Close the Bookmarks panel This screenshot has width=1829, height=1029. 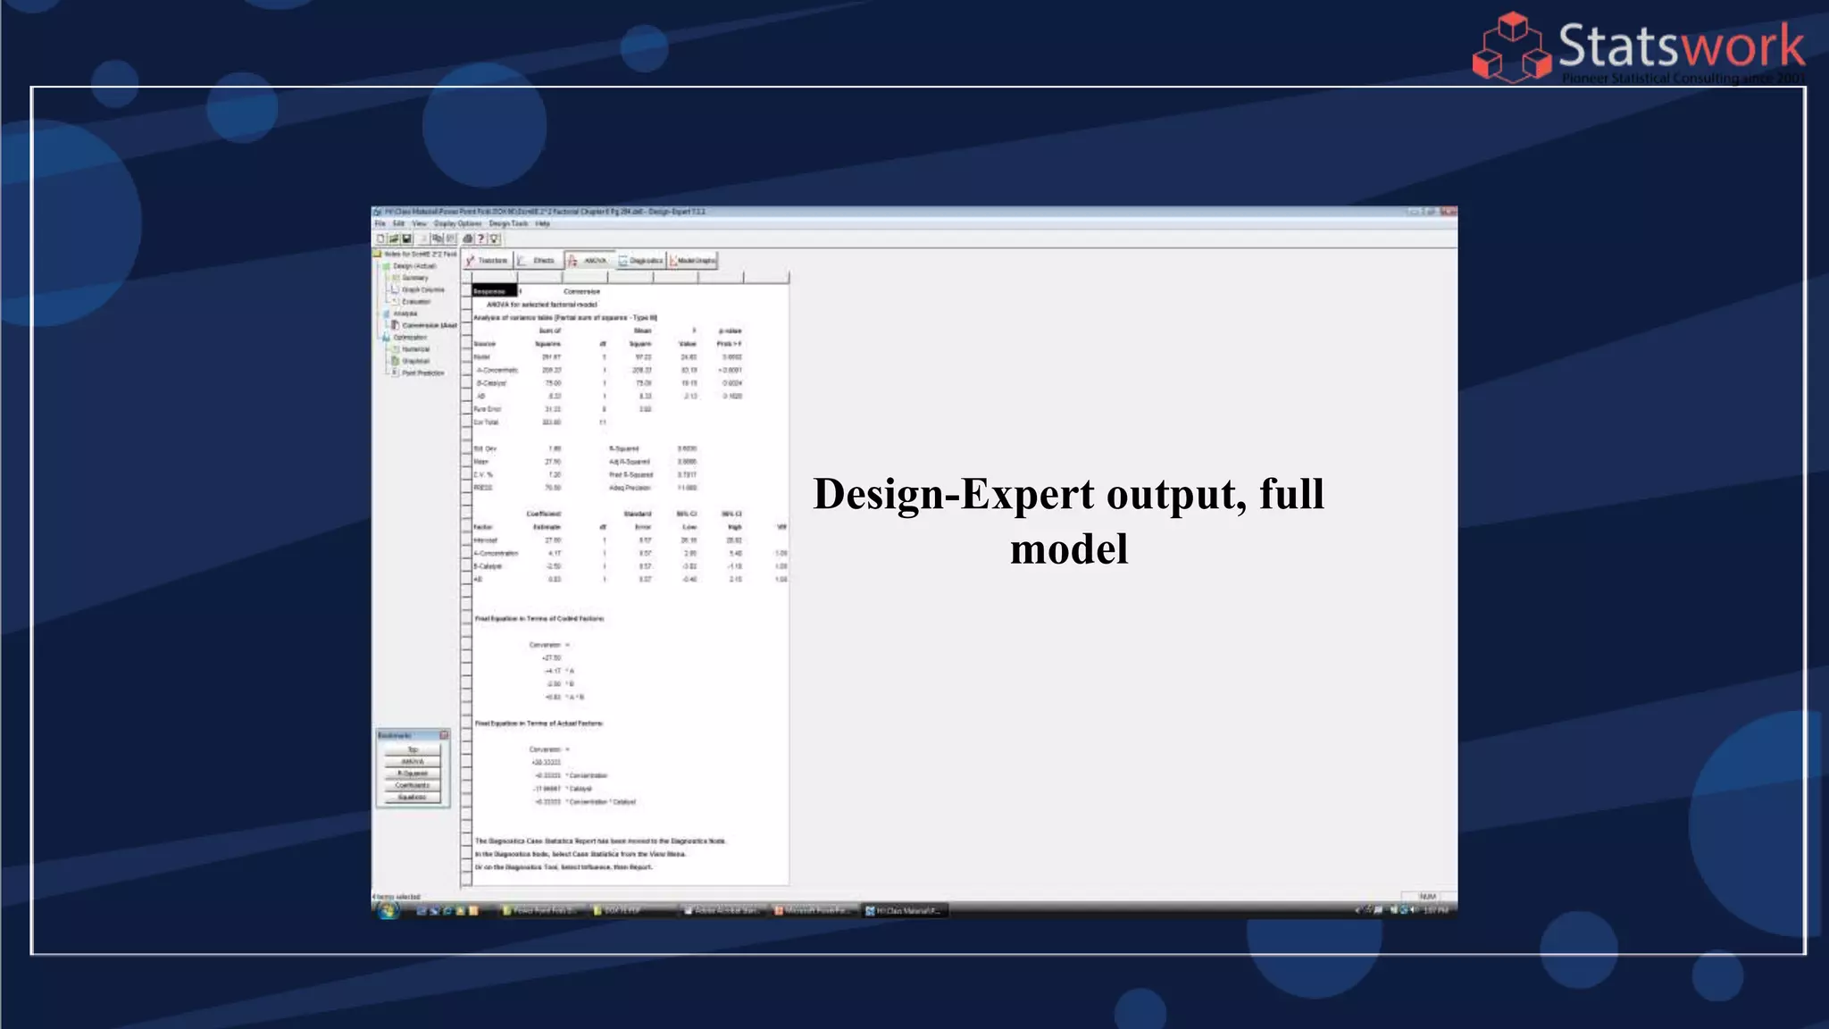click(x=444, y=735)
